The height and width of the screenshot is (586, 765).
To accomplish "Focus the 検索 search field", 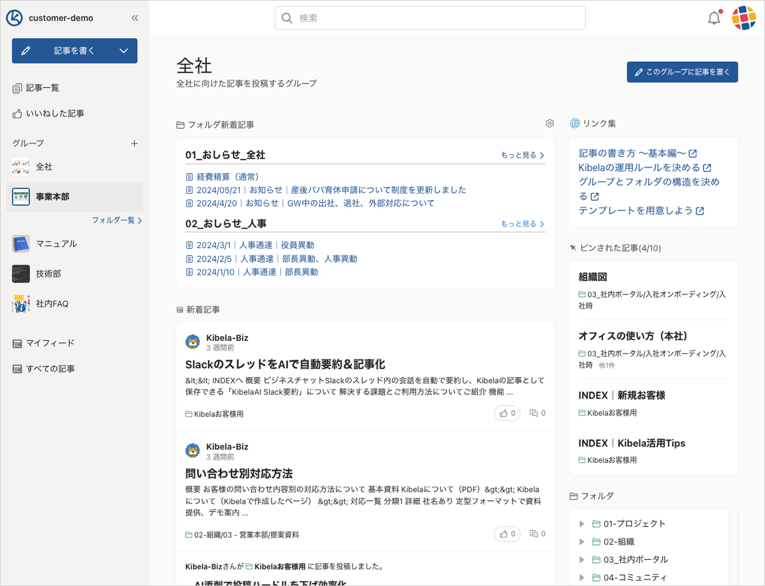I will (x=430, y=18).
